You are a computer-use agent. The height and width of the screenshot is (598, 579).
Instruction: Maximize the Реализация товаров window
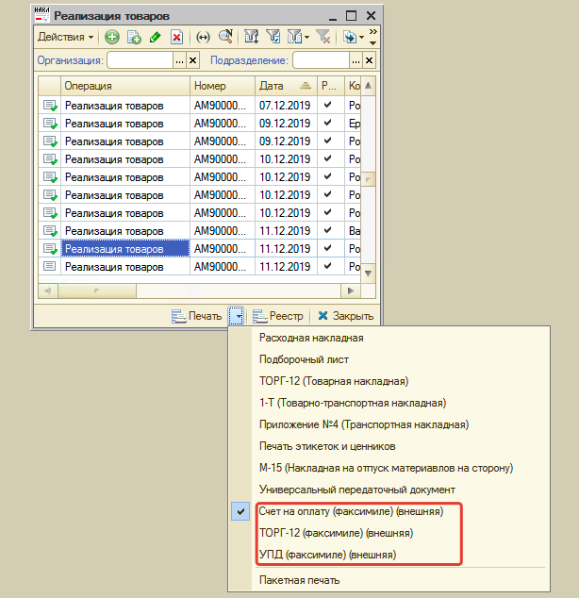351,16
